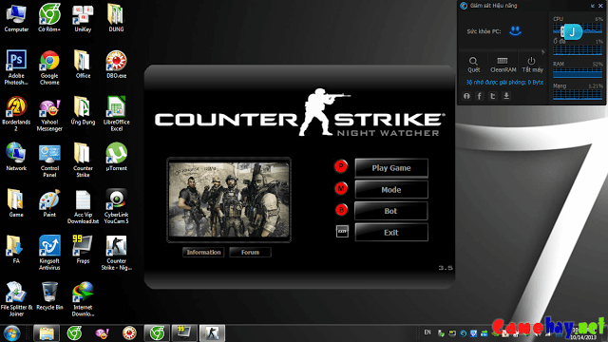The width and height of the screenshot is (608, 342).
Task: Click the CPU usage graph
Action: pyautogui.click(x=578, y=28)
